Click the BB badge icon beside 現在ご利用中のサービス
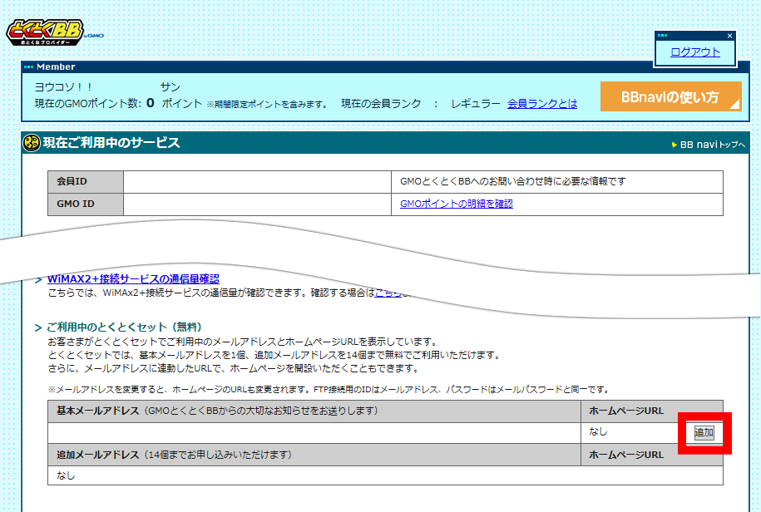Viewport: 761px width, 512px height. pos(32,143)
